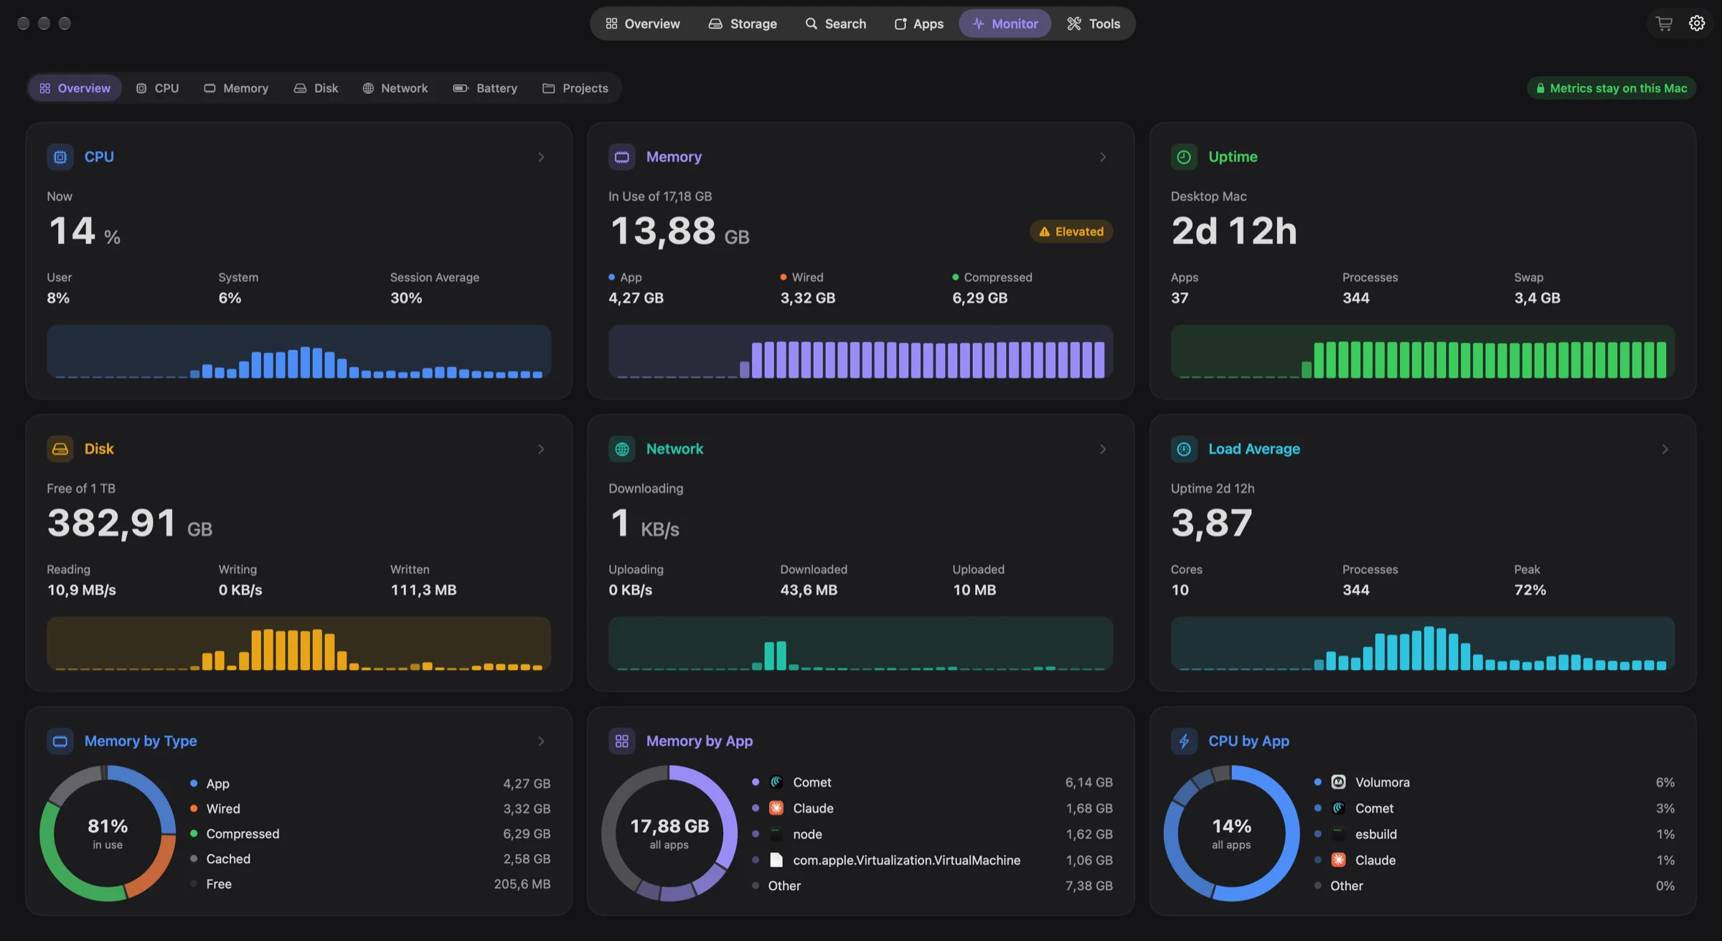
Task: Switch to the CPU sub-tab
Action: pos(158,88)
